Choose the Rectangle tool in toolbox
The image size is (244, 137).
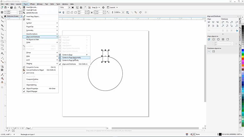click(x=2, y=41)
